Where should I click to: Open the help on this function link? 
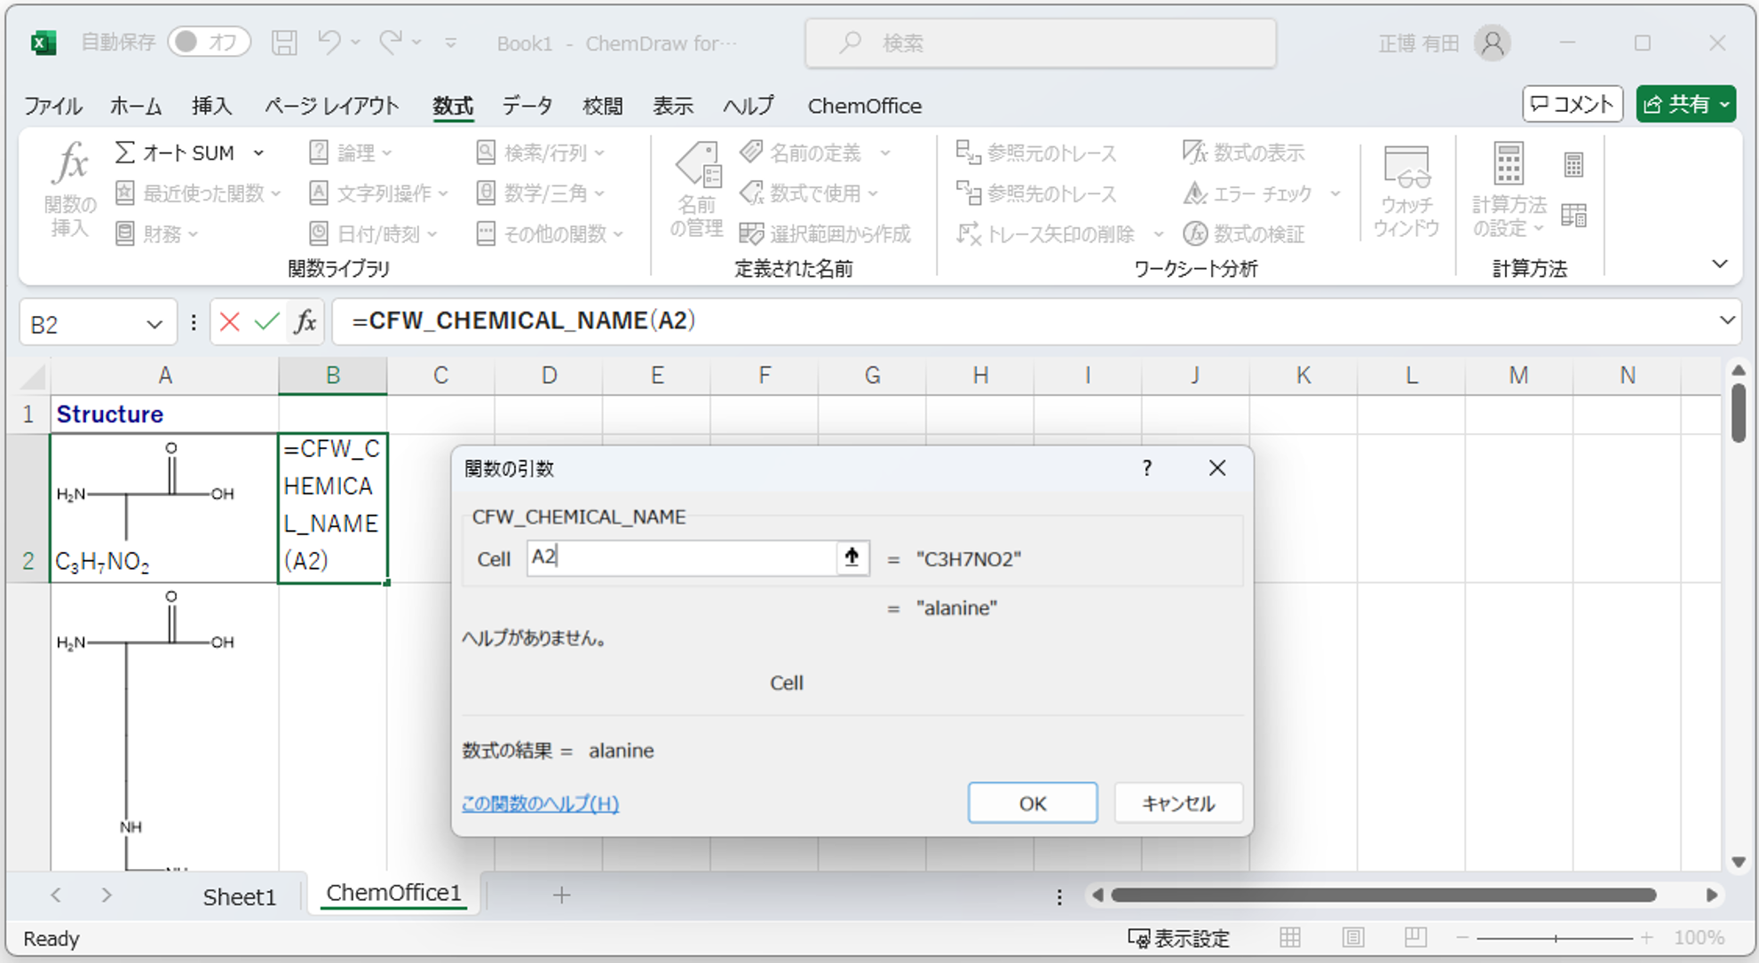(540, 803)
